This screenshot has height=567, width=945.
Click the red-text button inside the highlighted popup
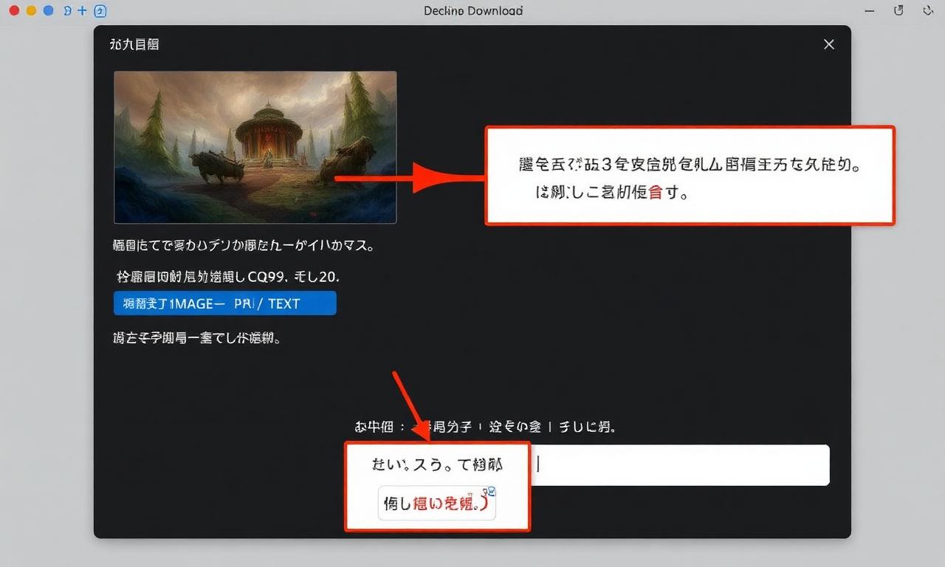pyautogui.click(x=436, y=504)
